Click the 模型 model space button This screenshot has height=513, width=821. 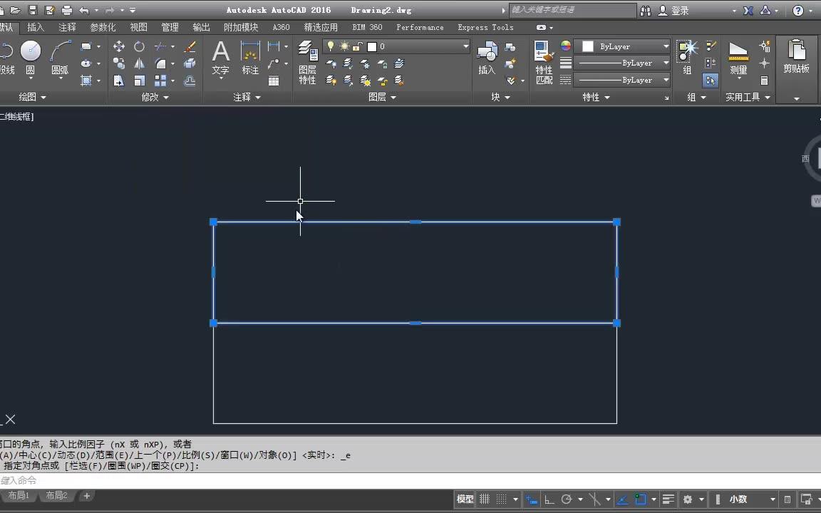pos(464,499)
